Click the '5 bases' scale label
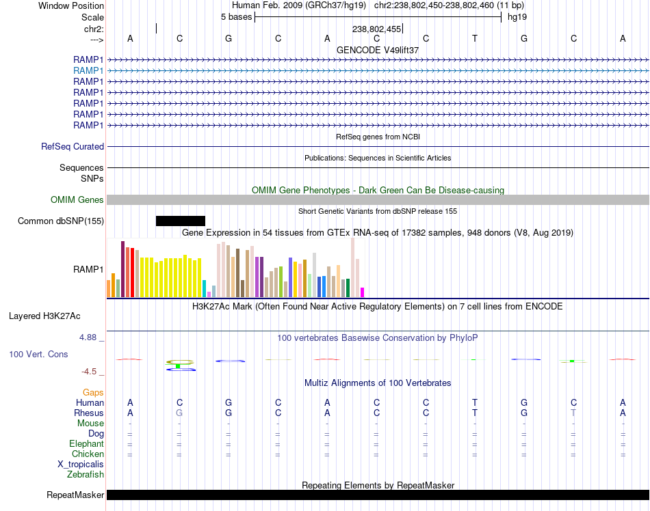This screenshot has width=650, height=511. 236,17
